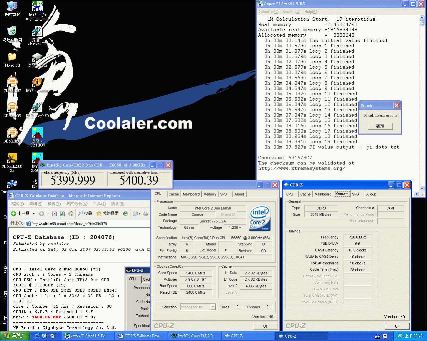This screenshot has width=427, height=341.
Task: Click the IE Search magnifier button
Action: 85,213
